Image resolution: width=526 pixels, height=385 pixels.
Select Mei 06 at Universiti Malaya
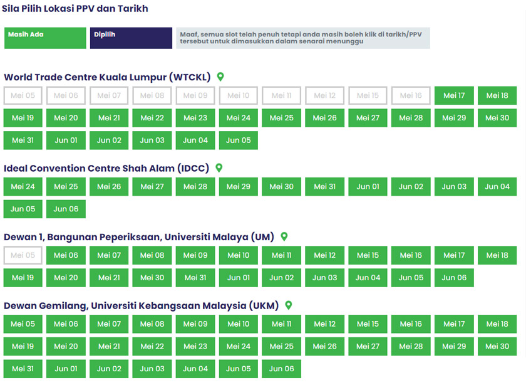66,255
